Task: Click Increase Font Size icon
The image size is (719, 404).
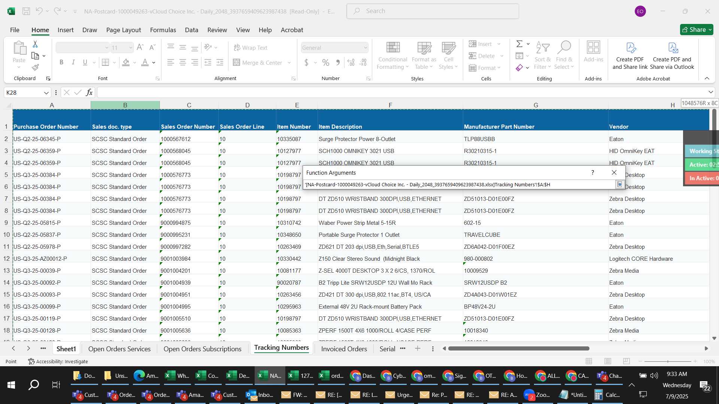Action: (x=140, y=48)
